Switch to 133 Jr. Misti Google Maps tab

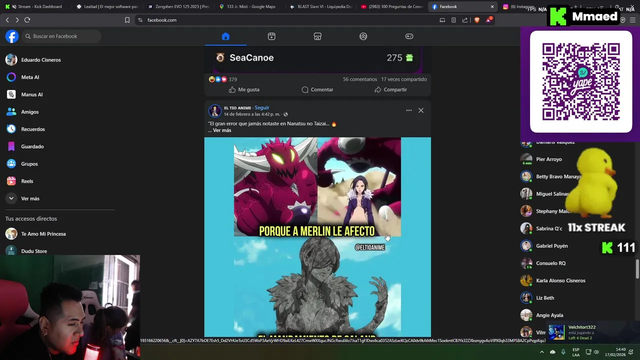click(250, 6)
